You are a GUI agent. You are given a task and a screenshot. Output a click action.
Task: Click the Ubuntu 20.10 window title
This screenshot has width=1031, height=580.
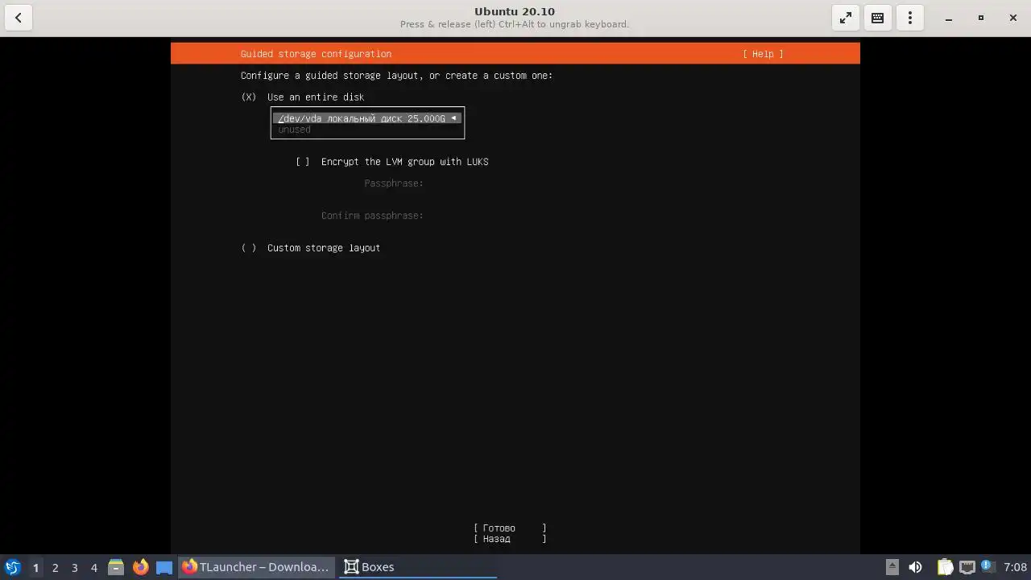(x=515, y=11)
